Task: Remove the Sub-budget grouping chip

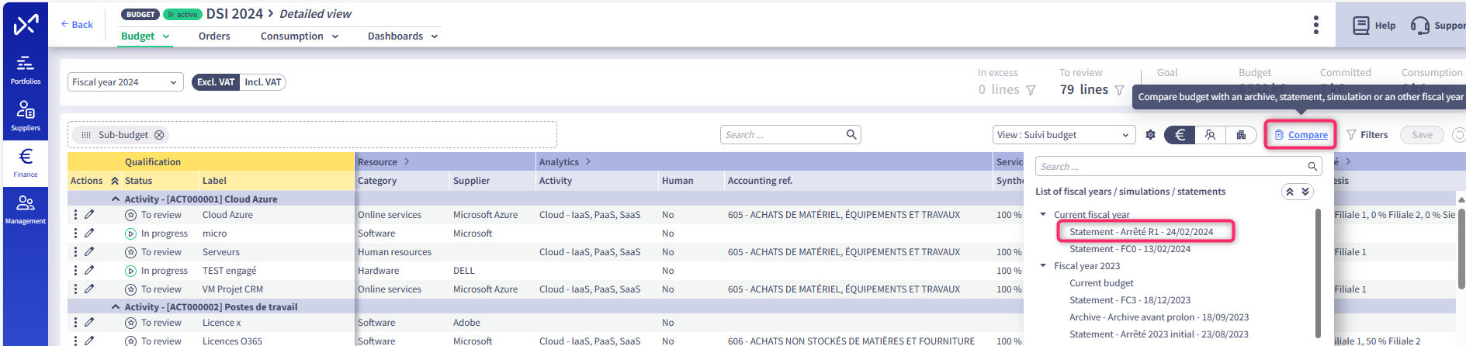Action: point(159,135)
